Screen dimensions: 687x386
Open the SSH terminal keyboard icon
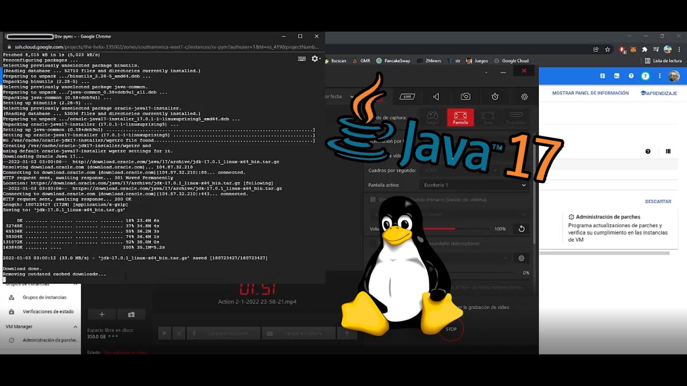(302, 58)
